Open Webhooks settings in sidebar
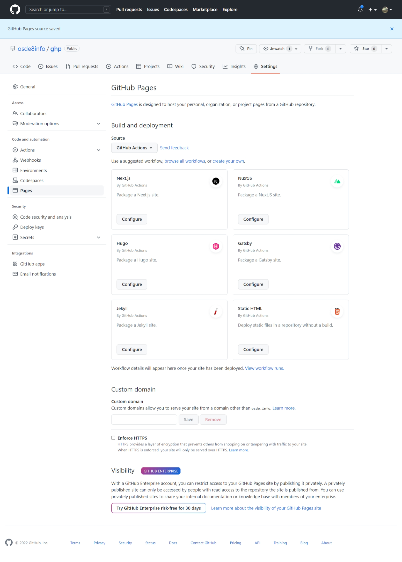402x562 pixels. [x=31, y=160]
